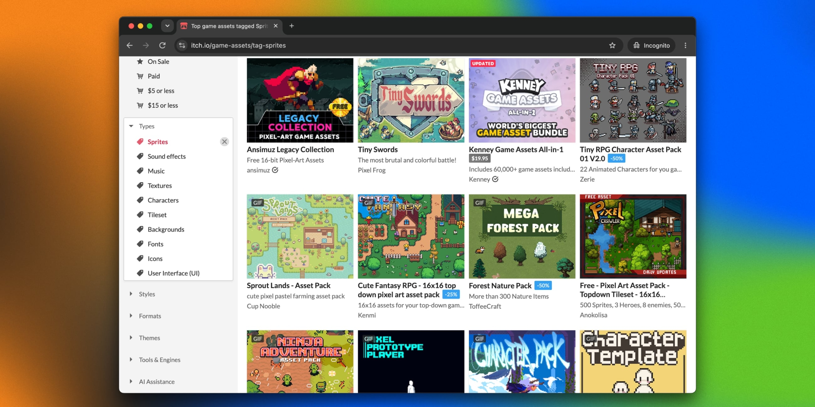The width and height of the screenshot is (815, 407).
Task: Open the Tiny Swords thumbnail
Action: (x=411, y=100)
